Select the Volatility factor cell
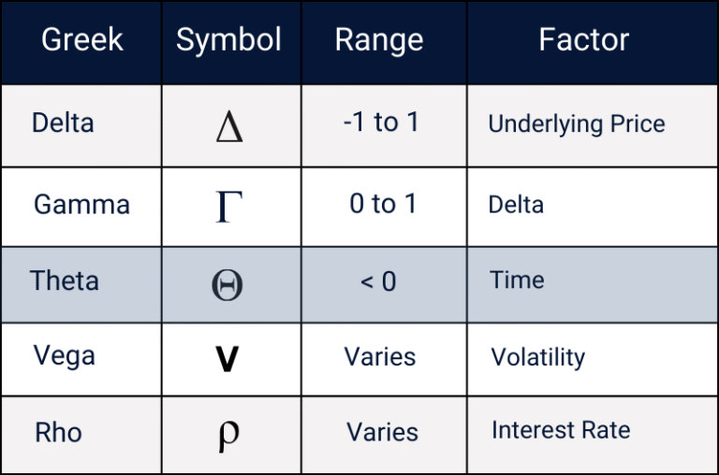 point(538,357)
